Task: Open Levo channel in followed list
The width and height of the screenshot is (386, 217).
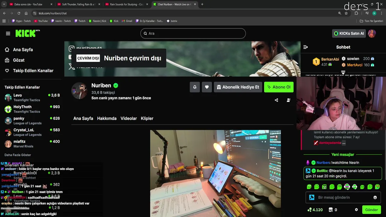Action: pos(32,97)
